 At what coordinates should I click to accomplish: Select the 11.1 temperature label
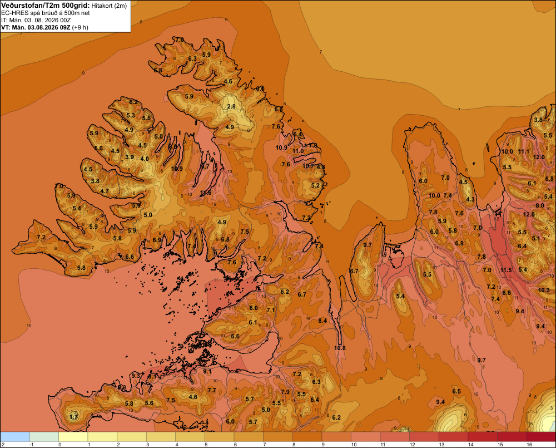[x=523, y=151]
